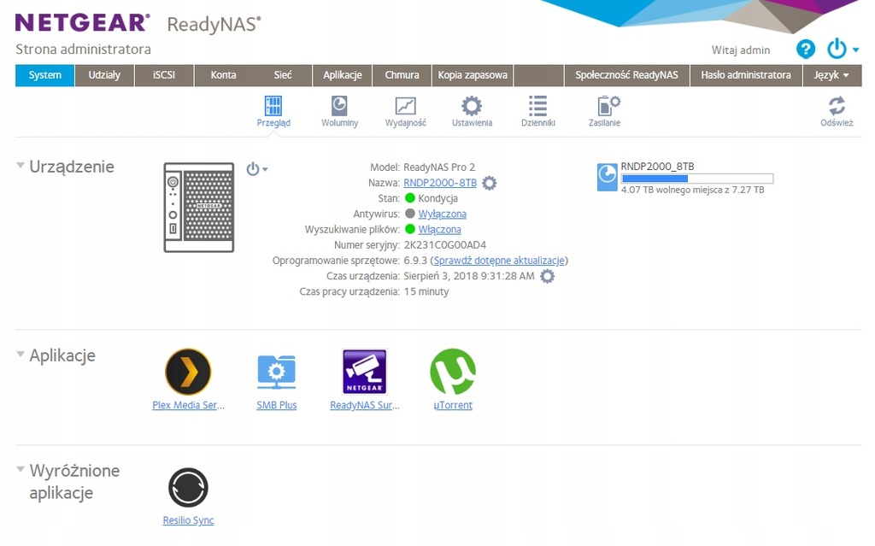Open the dropdown arrow beside top-right power icon
Screen dimensions: 875x546
855,50
